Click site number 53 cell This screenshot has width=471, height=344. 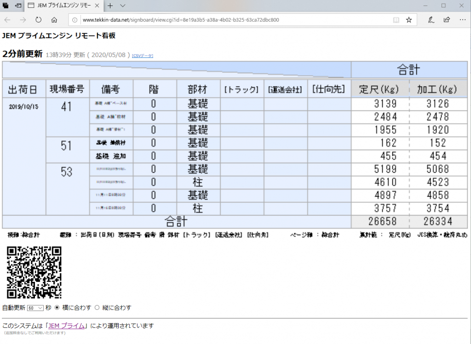point(68,189)
